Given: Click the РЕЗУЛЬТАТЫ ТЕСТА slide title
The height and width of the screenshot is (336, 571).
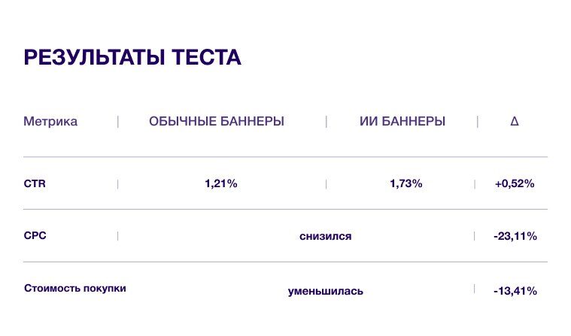Looking at the screenshot, I should pyautogui.click(x=132, y=58).
